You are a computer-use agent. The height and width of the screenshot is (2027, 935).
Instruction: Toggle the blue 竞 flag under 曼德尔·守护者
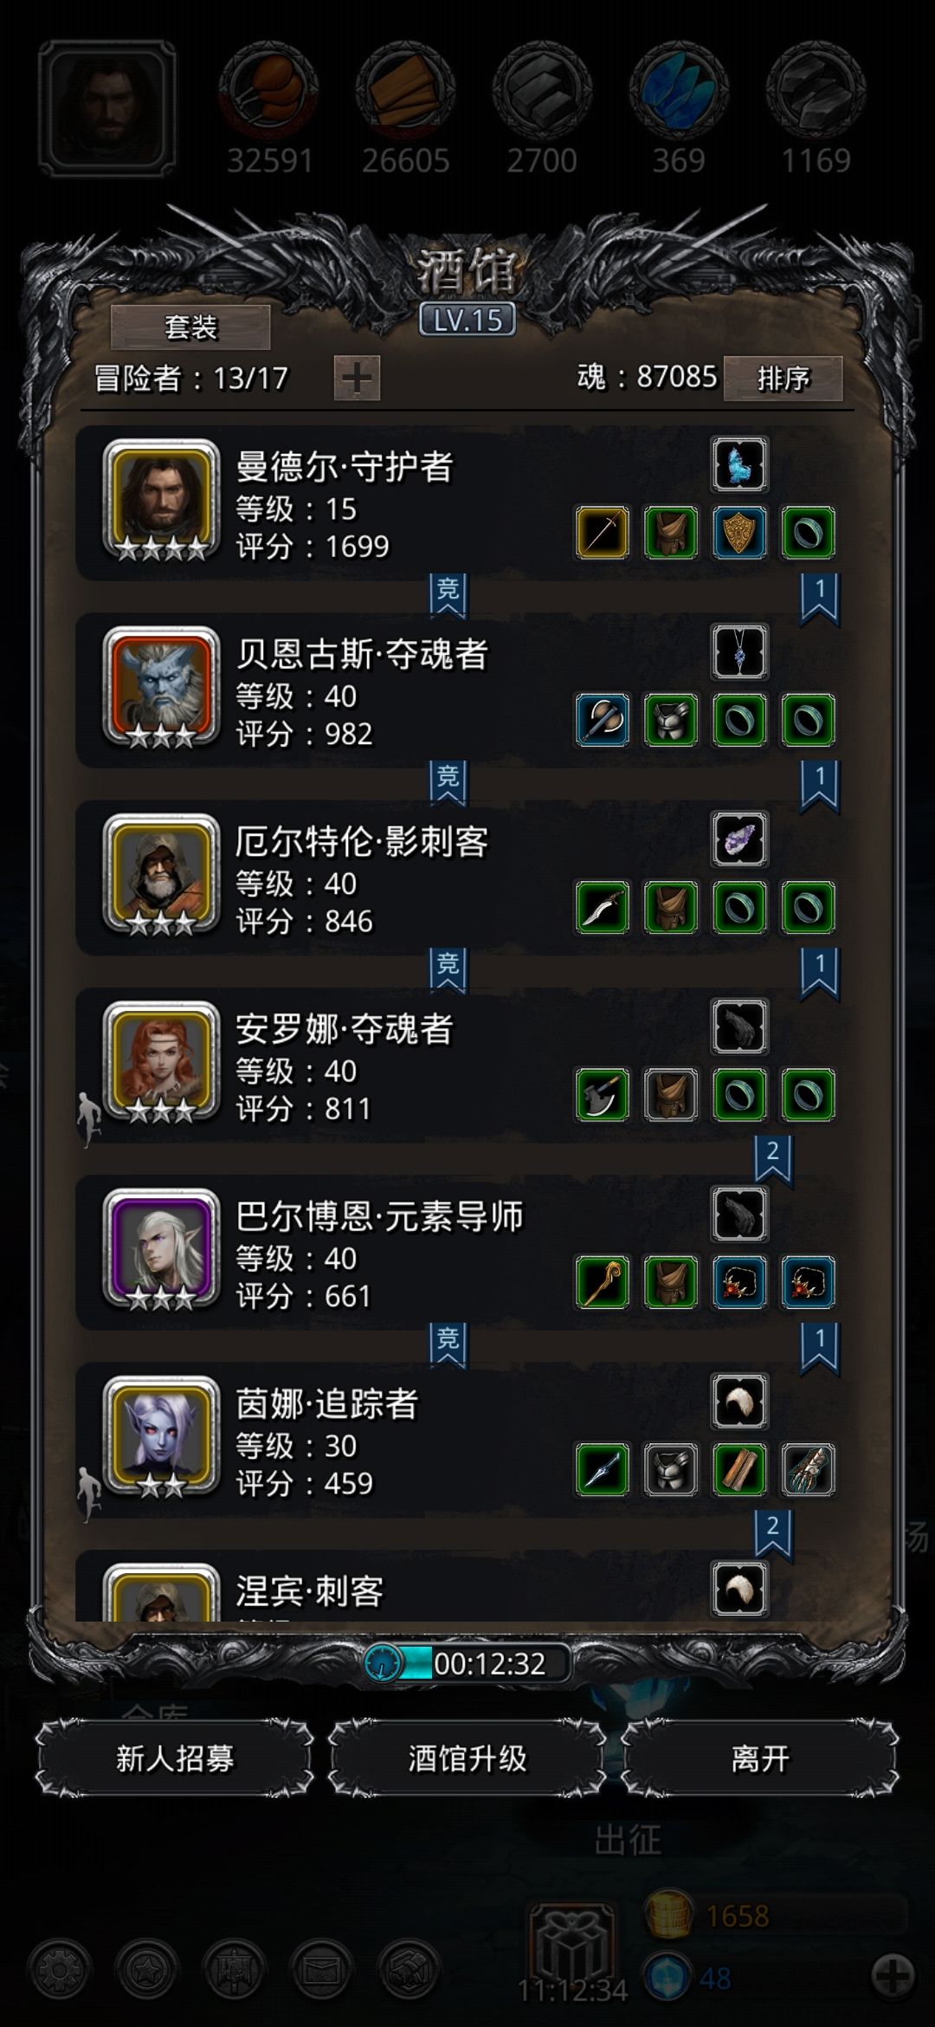(x=448, y=595)
